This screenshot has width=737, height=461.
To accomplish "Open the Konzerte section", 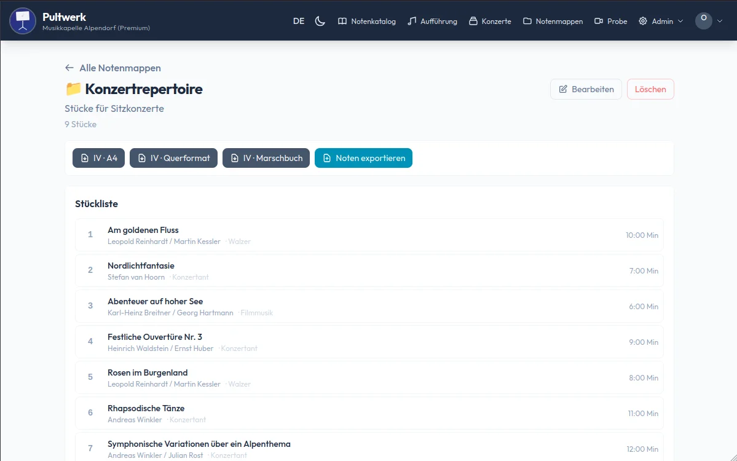I will click(490, 21).
